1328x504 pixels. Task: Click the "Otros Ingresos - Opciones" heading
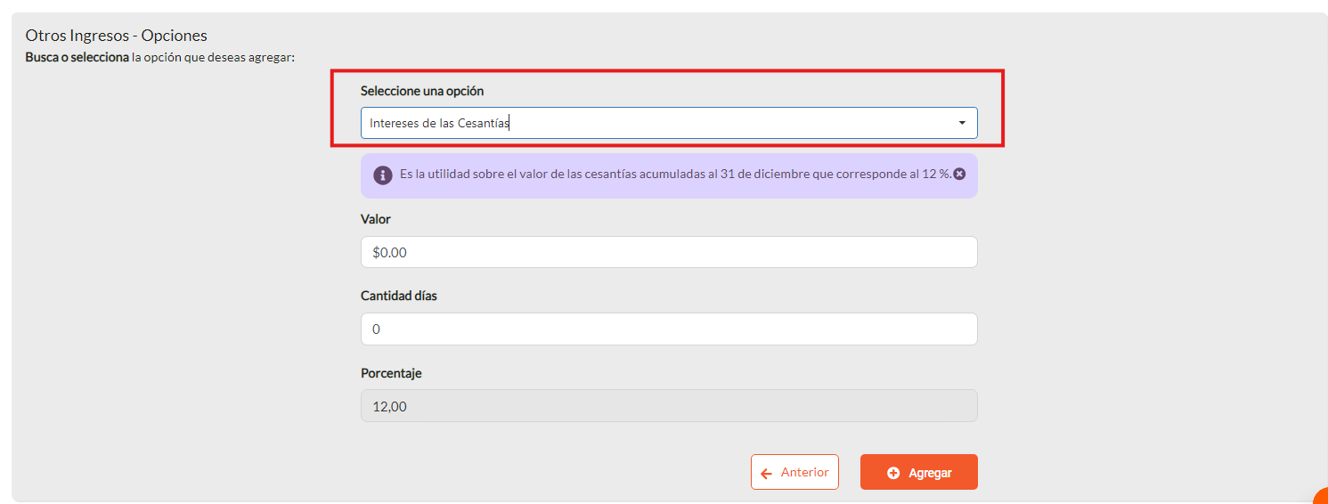tap(117, 36)
